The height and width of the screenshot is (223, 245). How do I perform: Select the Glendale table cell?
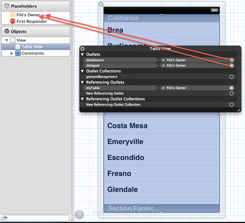(162, 189)
